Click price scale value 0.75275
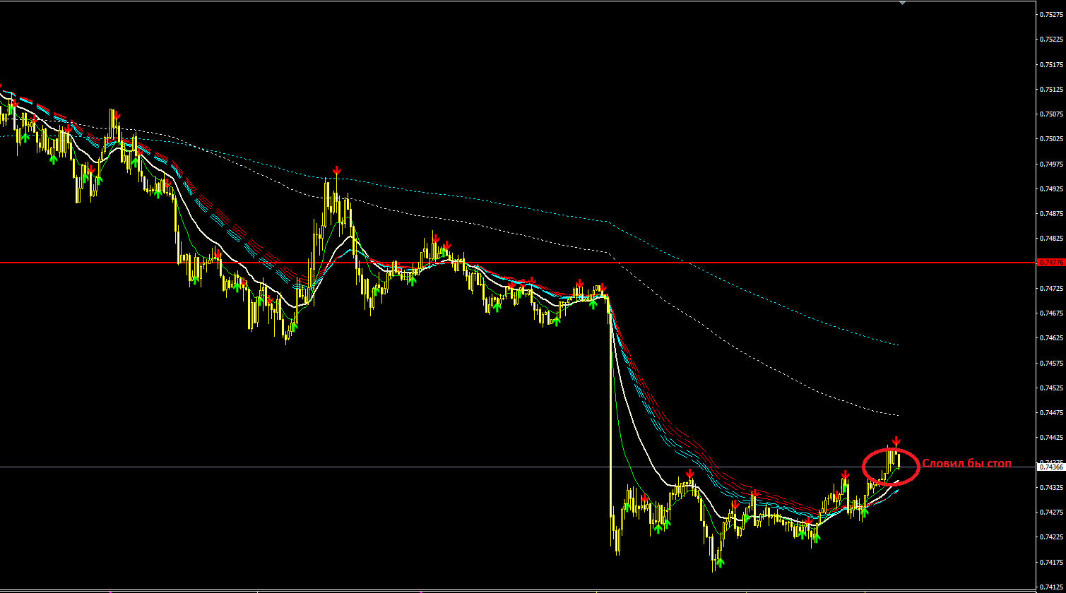The height and width of the screenshot is (593, 1066). [1051, 14]
